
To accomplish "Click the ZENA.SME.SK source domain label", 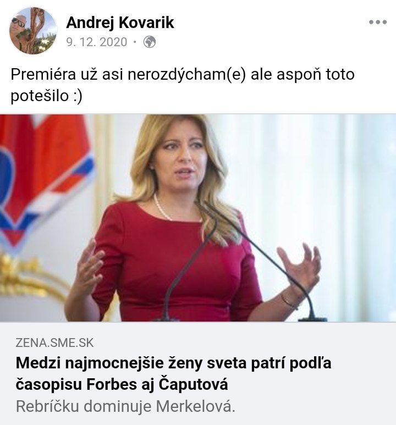I will [x=54, y=343].
